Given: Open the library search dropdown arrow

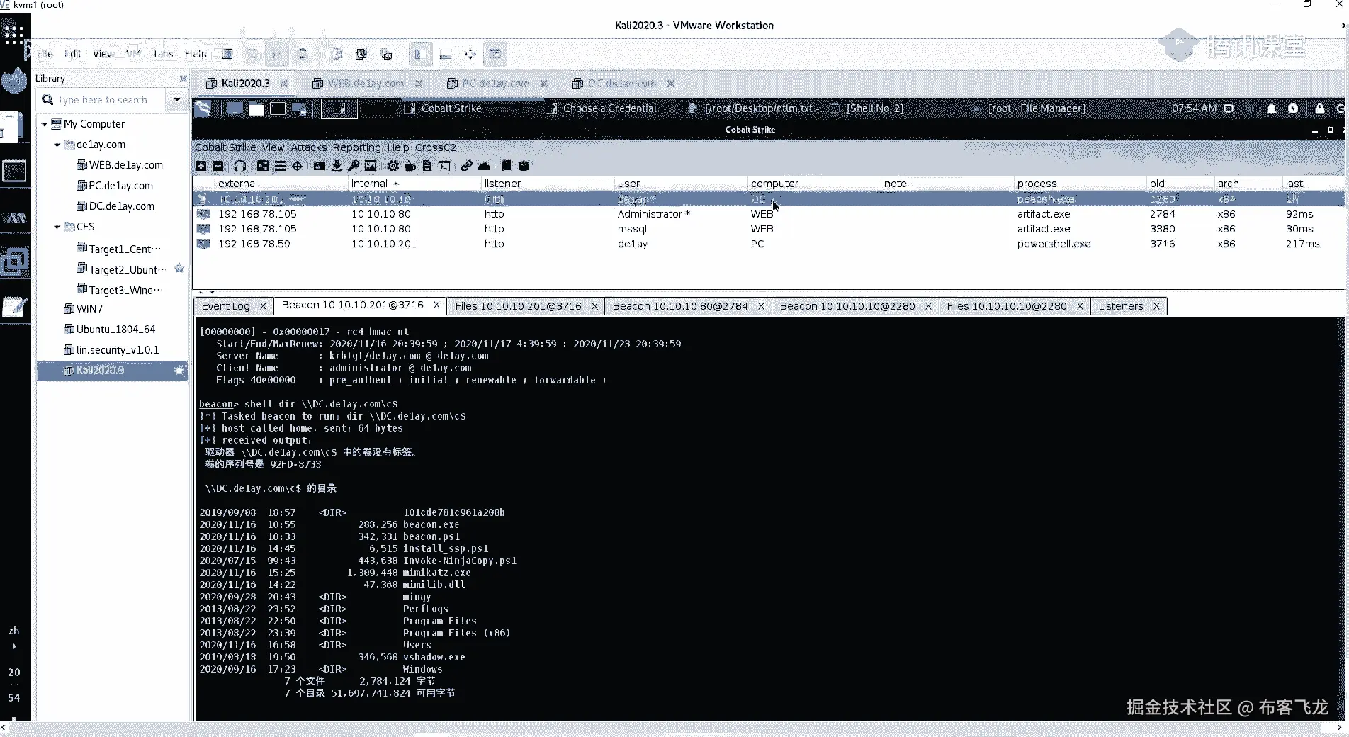Looking at the screenshot, I should 176,99.
